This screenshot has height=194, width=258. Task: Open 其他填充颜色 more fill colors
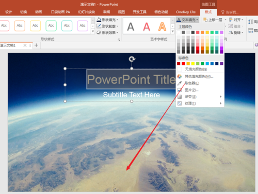pos(199,77)
